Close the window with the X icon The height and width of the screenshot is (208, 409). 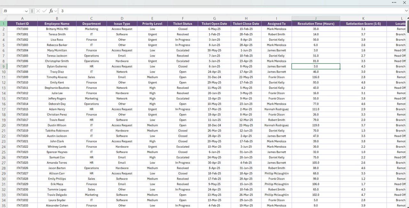pos(404,2)
